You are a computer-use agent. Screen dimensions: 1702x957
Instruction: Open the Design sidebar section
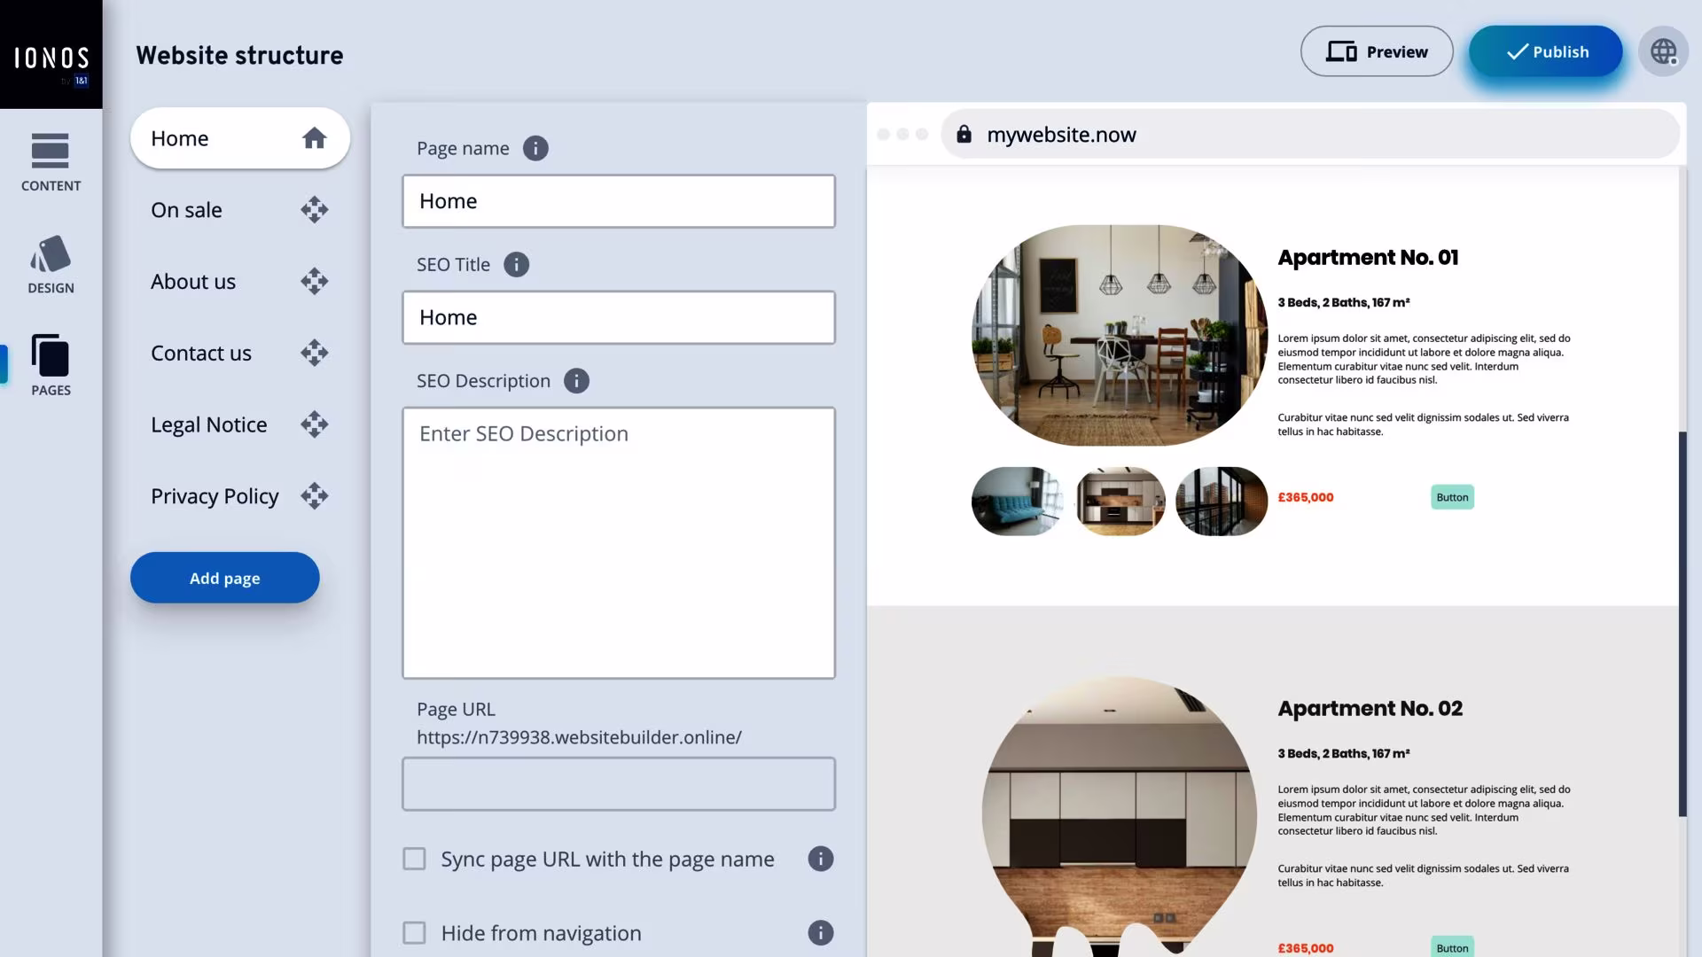(x=51, y=265)
